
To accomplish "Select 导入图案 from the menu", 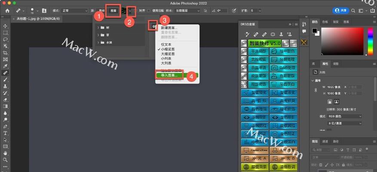I will click(x=170, y=75).
